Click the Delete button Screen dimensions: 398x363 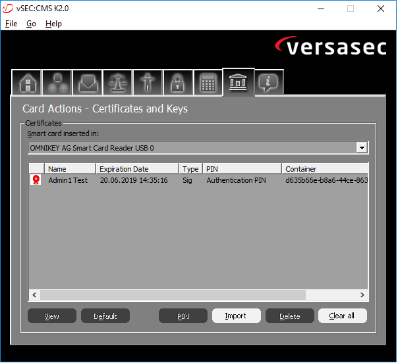(x=290, y=316)
